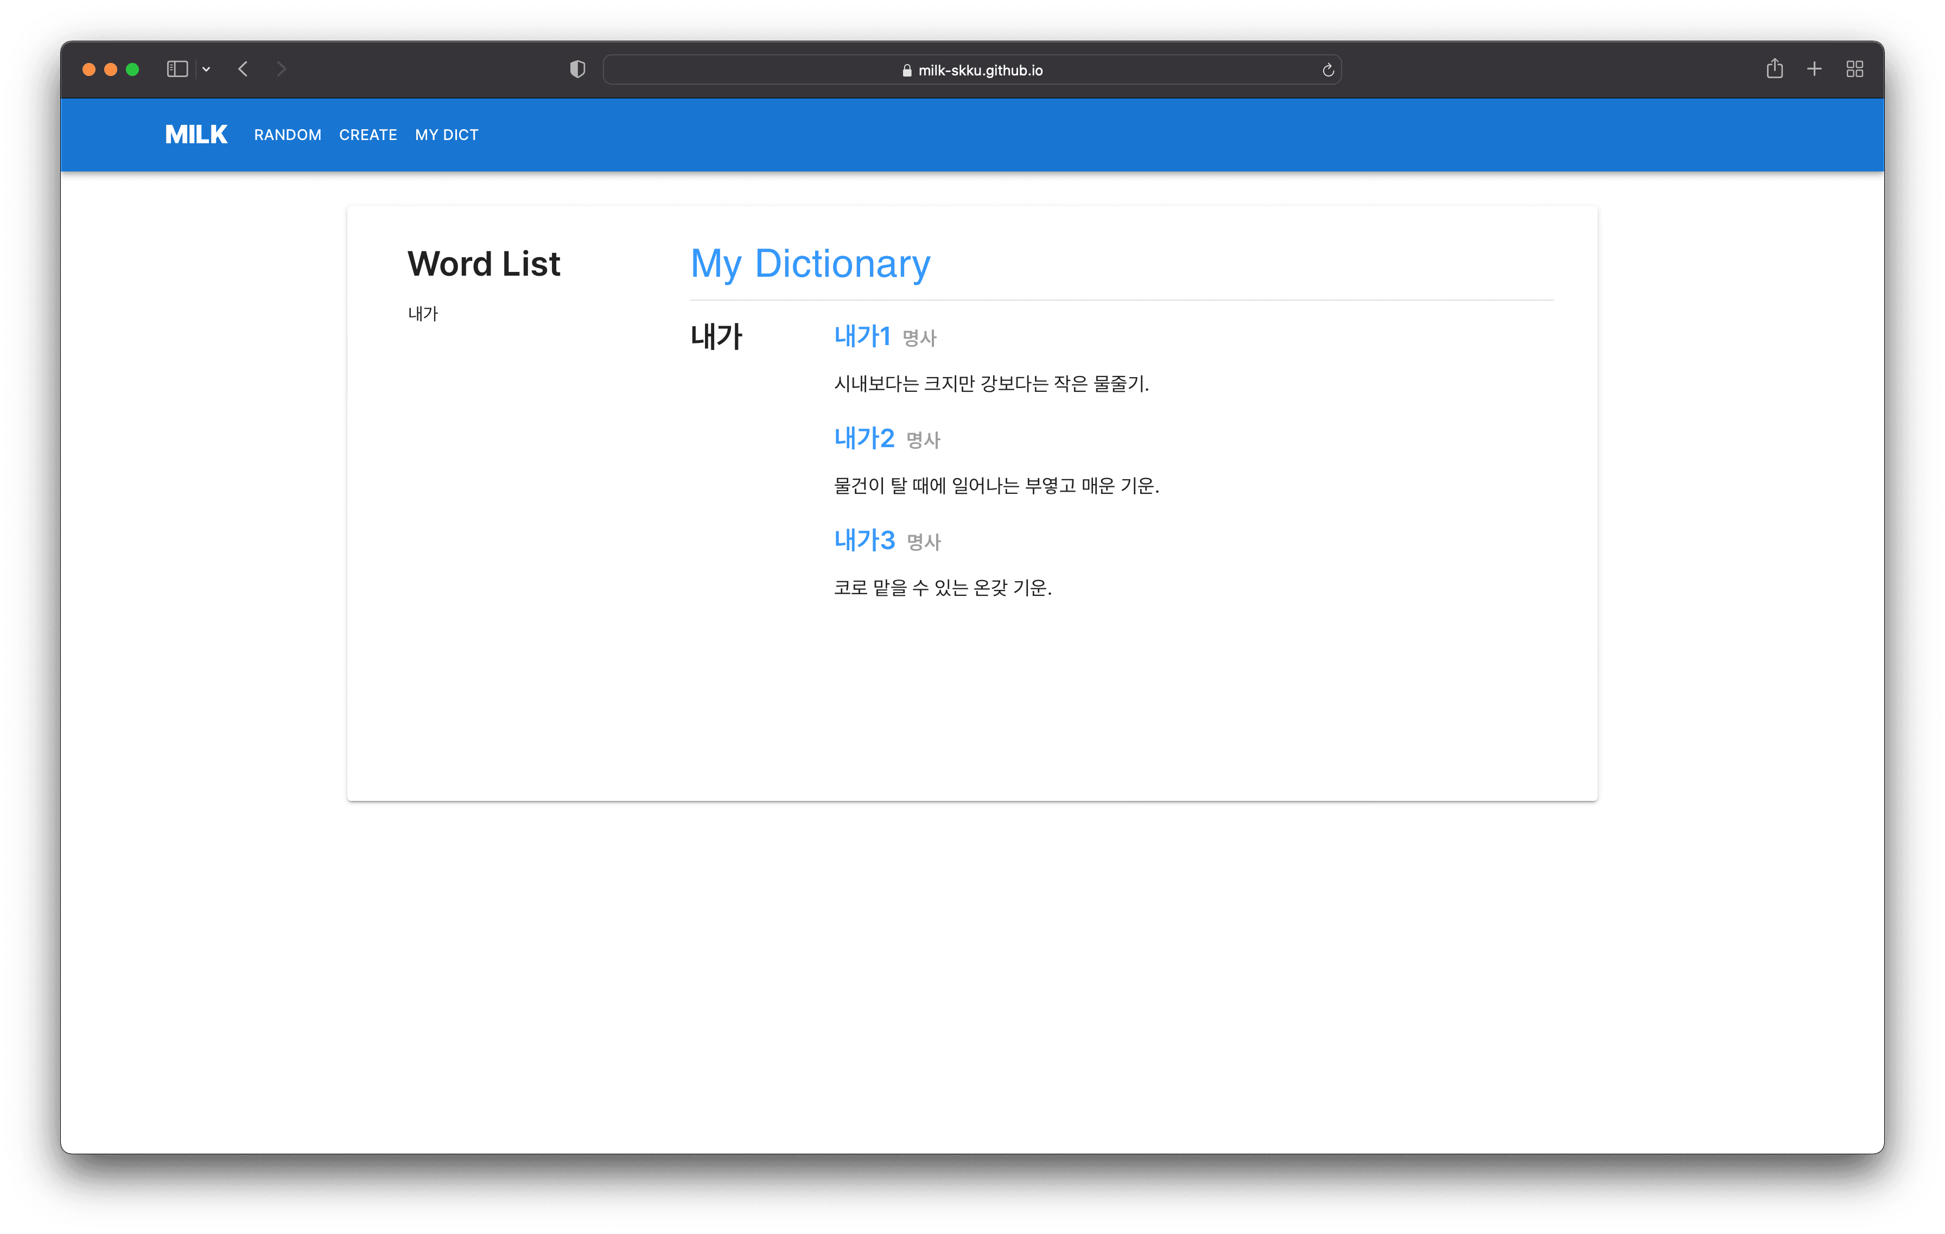
Task: Open a new tab with plus icon
Action: tap(1814, 69)
